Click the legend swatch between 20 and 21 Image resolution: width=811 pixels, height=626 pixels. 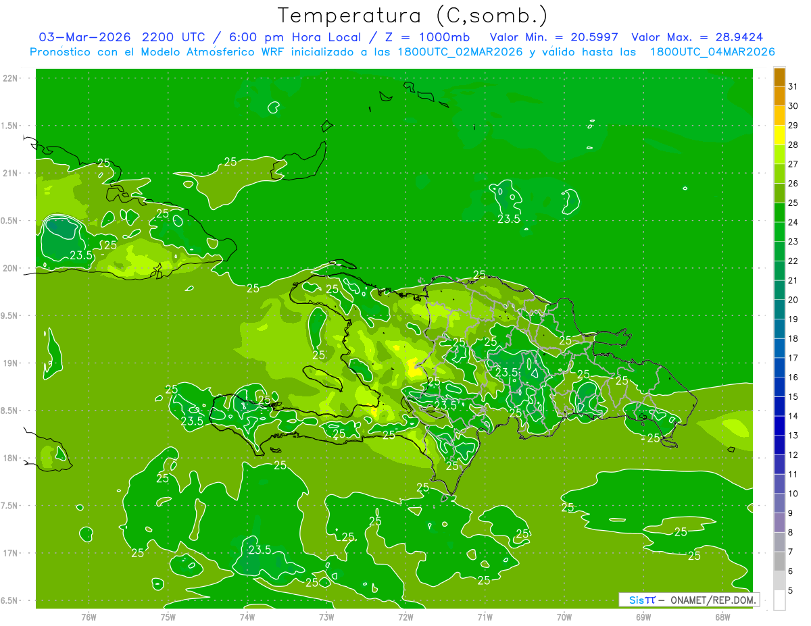tap(779, 290)
